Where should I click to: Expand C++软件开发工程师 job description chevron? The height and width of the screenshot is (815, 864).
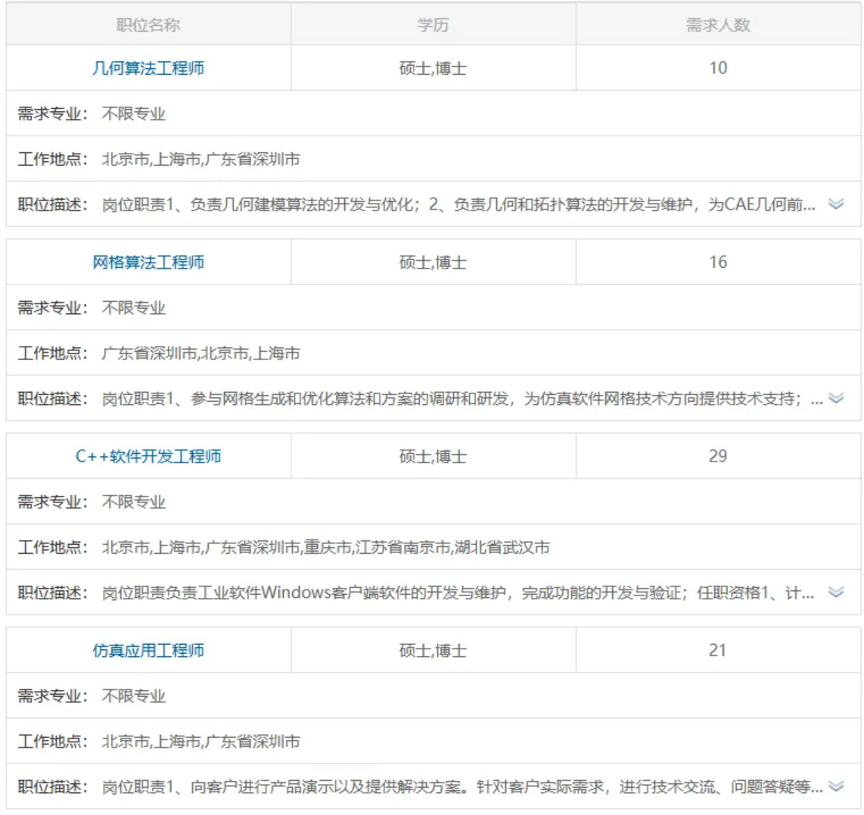tap(836, 593)
